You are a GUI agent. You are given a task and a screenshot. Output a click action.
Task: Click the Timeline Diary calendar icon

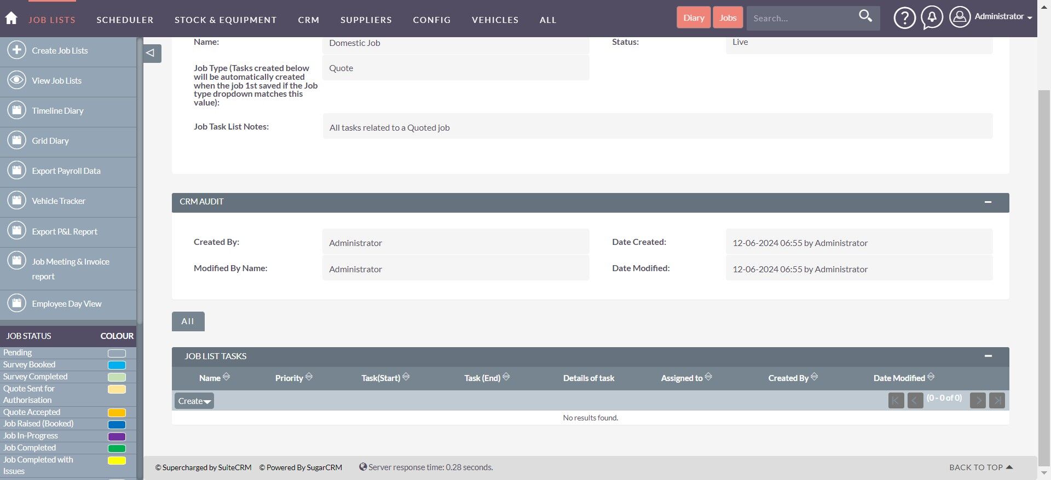tap(17, 110)
